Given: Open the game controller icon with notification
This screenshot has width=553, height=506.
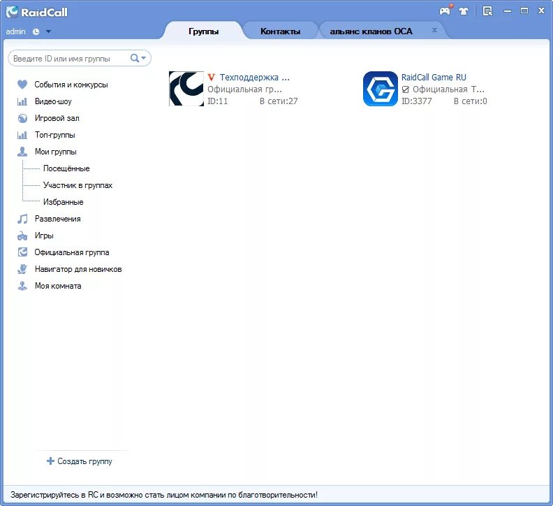Looking at the screenshot, I should 445,10.
